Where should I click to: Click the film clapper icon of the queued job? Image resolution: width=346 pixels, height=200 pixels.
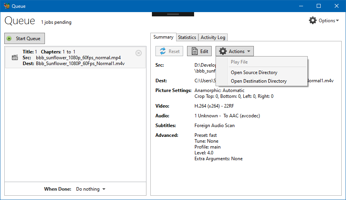[x=15, y=57]
